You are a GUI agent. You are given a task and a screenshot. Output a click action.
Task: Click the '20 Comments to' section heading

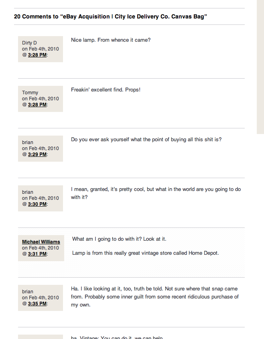(x=110, y=16)
